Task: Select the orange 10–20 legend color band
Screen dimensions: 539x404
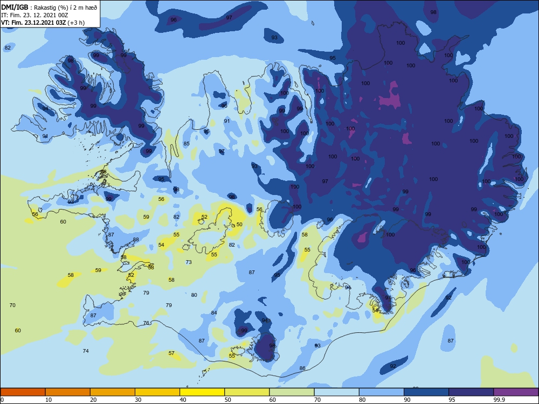Action: tap(68, 392)
